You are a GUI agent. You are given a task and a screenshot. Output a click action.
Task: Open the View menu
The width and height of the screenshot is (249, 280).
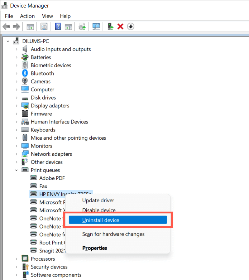pos(47,16)
